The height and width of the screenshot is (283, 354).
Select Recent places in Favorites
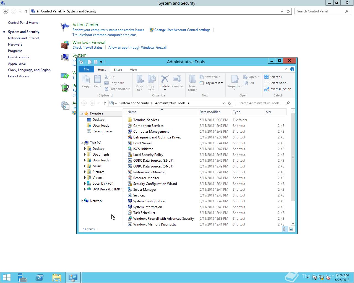(102, 131)
